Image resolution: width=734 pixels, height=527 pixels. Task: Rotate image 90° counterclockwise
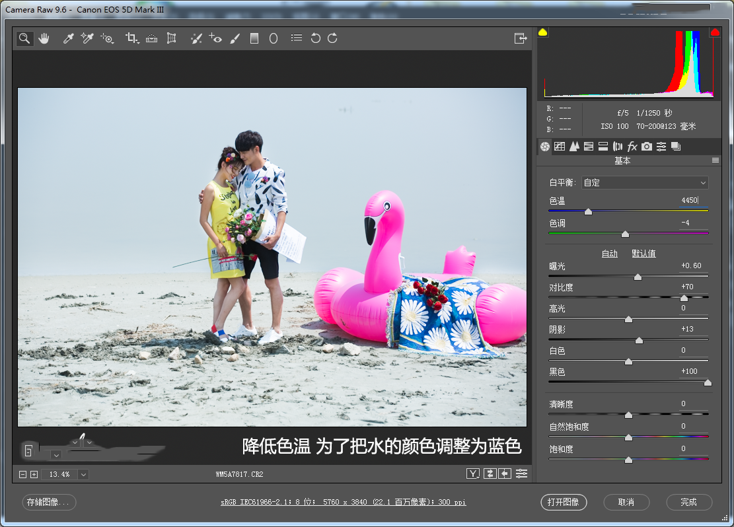click(x=316, y=38)
